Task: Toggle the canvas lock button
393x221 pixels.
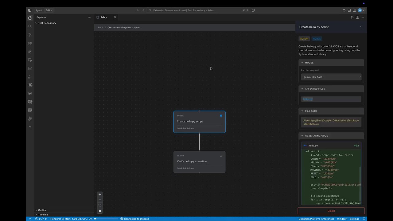Action: pos(100,211)
